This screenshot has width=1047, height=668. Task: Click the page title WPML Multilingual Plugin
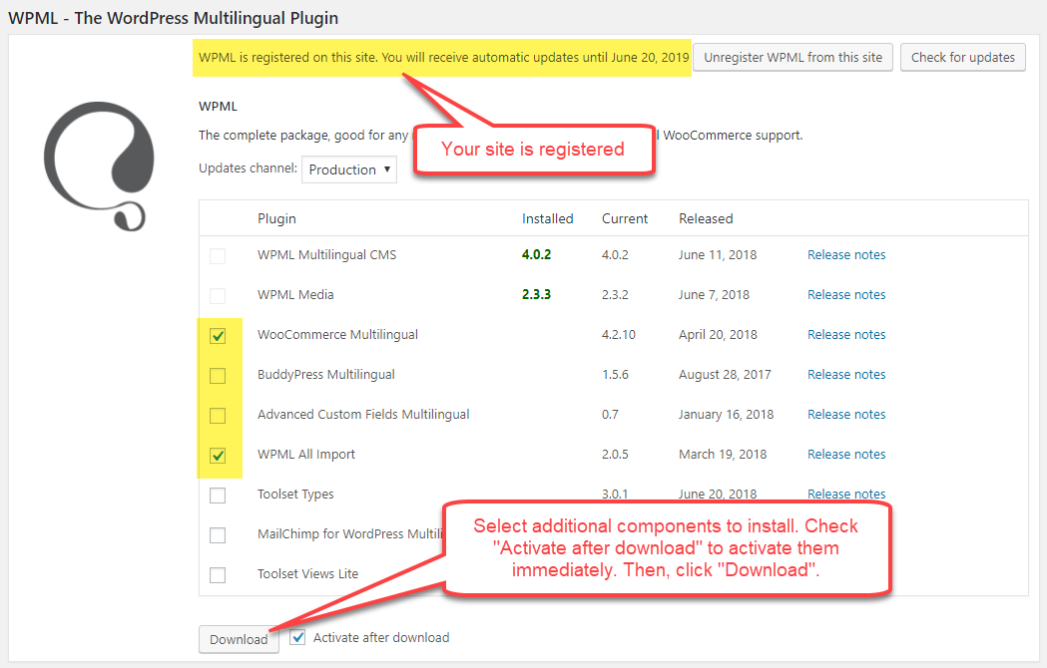(x=173, y=18)
